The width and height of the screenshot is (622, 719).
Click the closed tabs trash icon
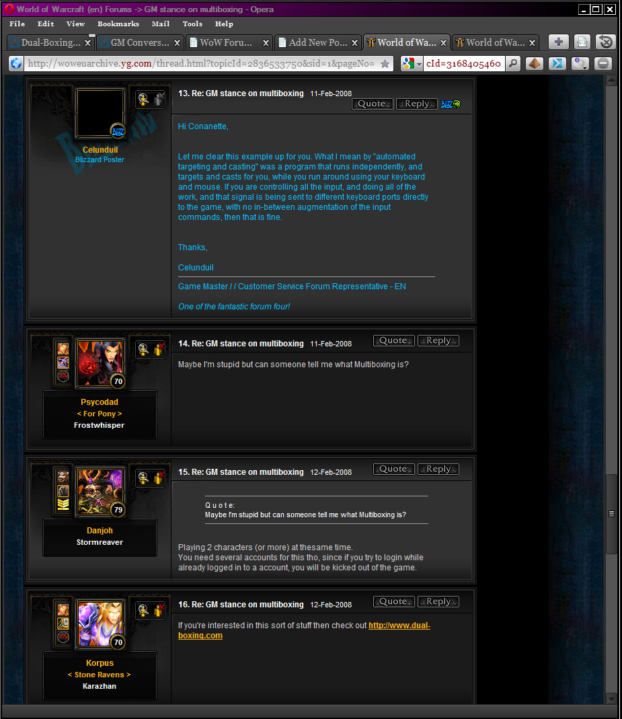pos(605,42)
